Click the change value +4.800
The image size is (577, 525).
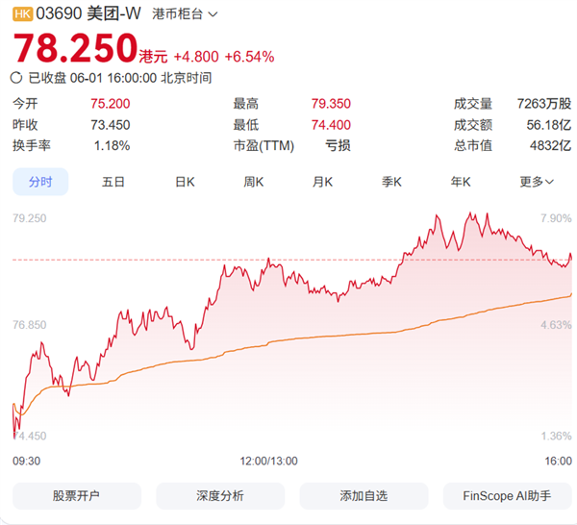tap(196, 57)
